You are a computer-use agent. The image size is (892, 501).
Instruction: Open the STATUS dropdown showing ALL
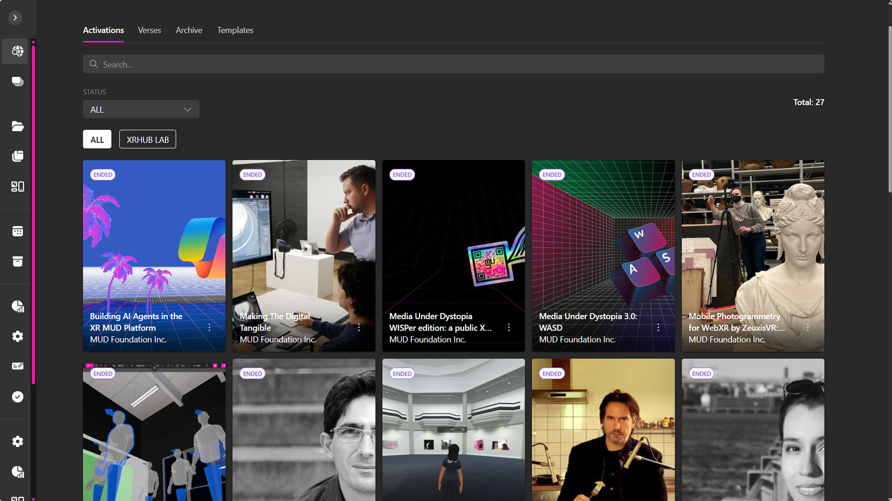pyautogui.click(x=141, y=110)
